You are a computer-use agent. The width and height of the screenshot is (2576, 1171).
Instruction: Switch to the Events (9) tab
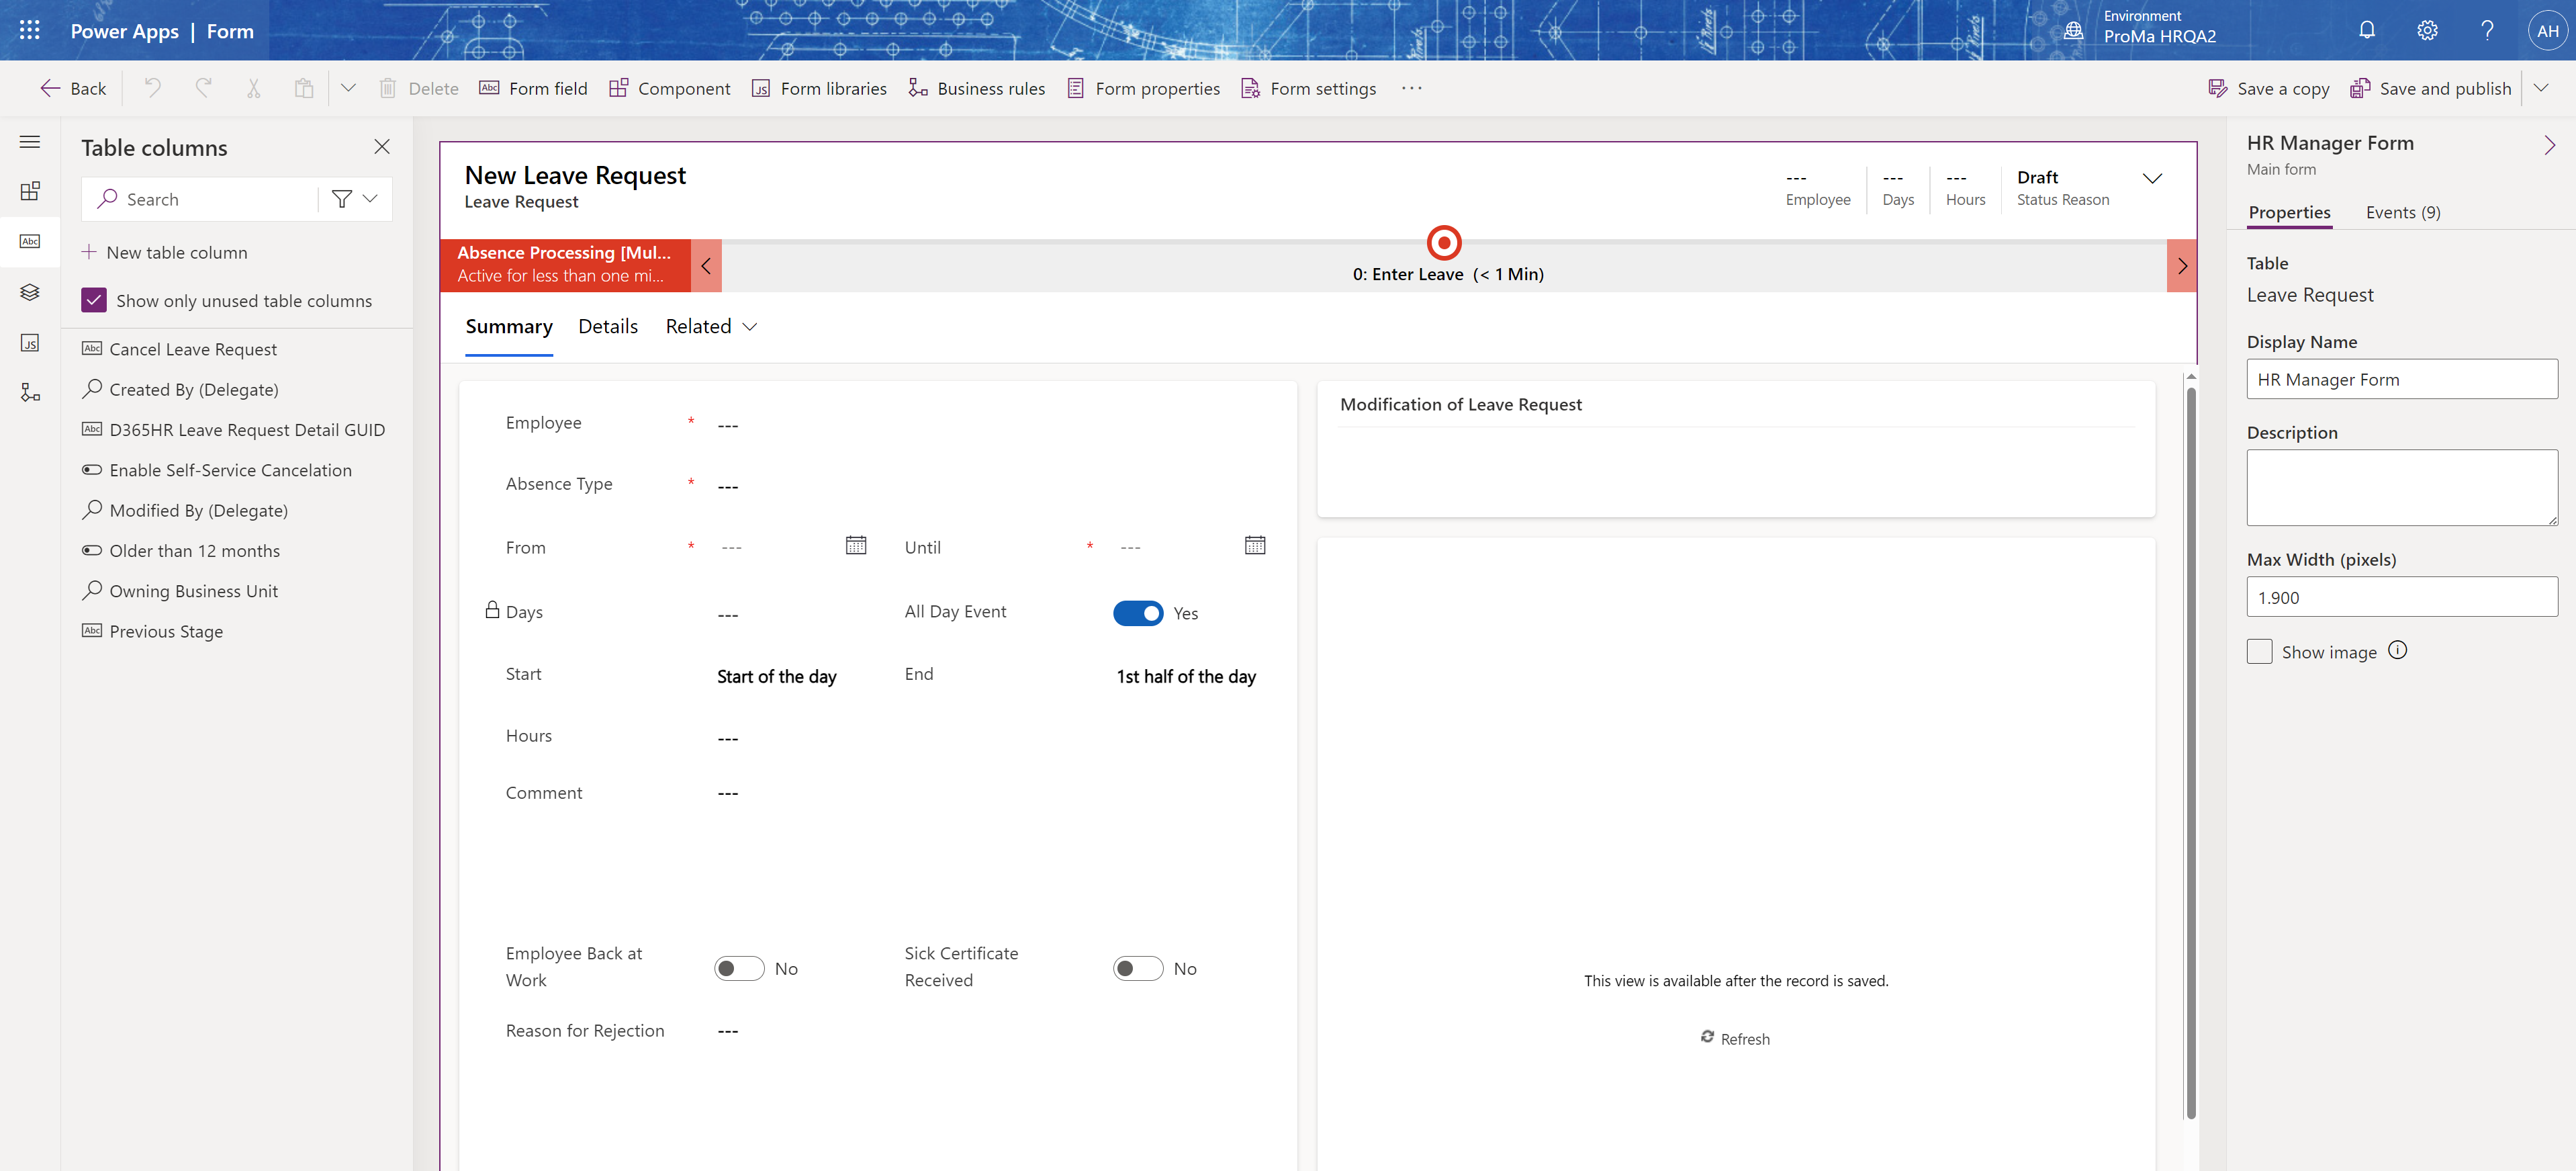coord(2402,212)
